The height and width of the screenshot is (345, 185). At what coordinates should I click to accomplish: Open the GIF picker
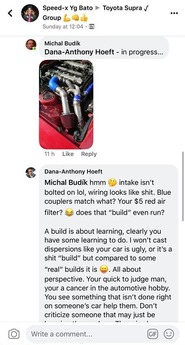pyautogui.click(x=153, y=334)
